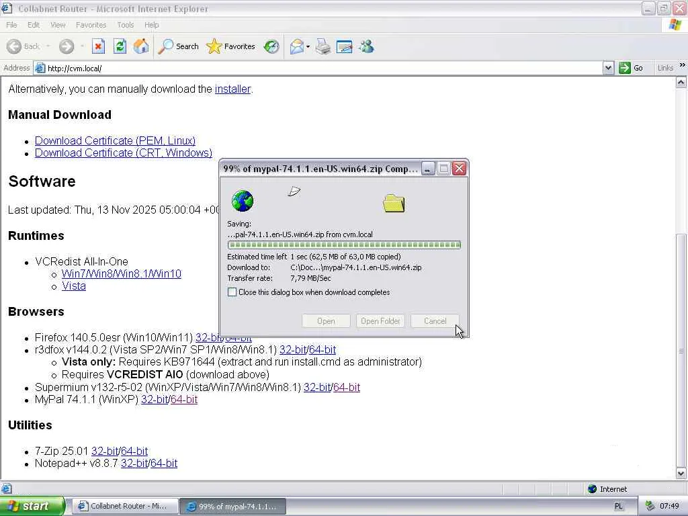Click the page scrollbar down arrow
688x516 pixels.
[x=681, y=474]
